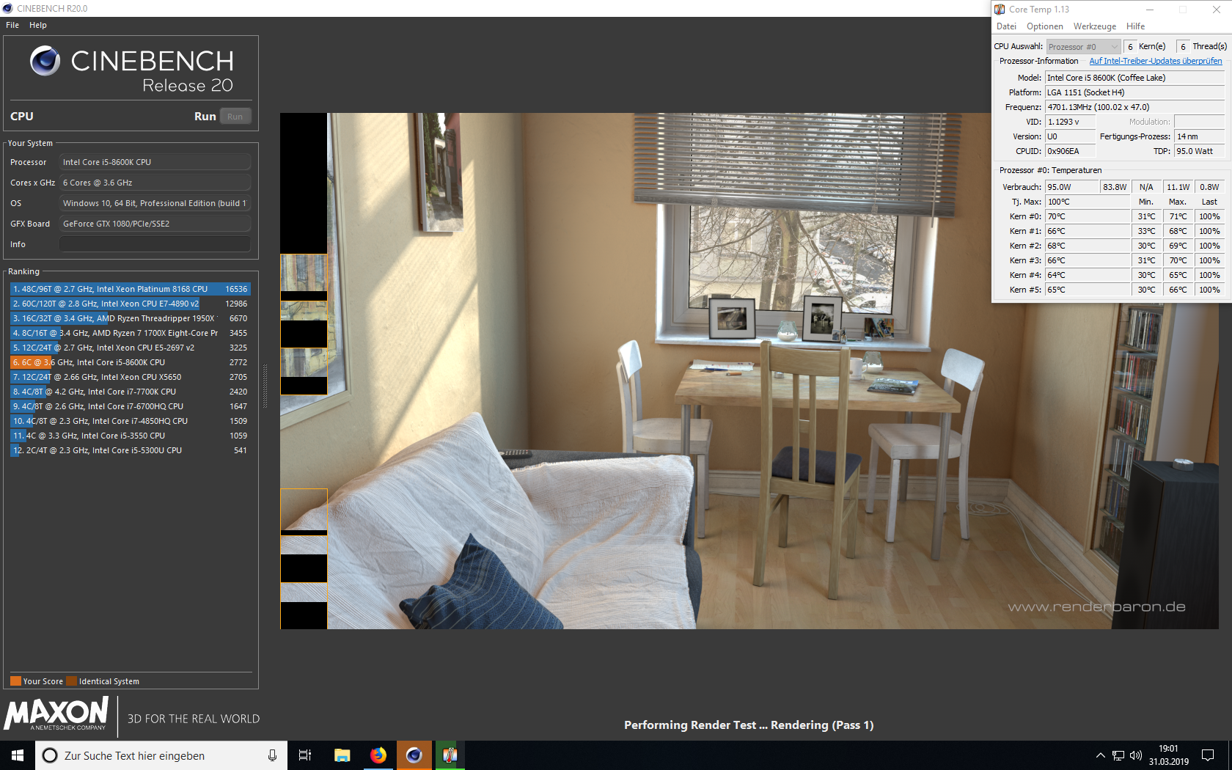Select the Core i5-3550 ranking row

[x=130, y=436]
